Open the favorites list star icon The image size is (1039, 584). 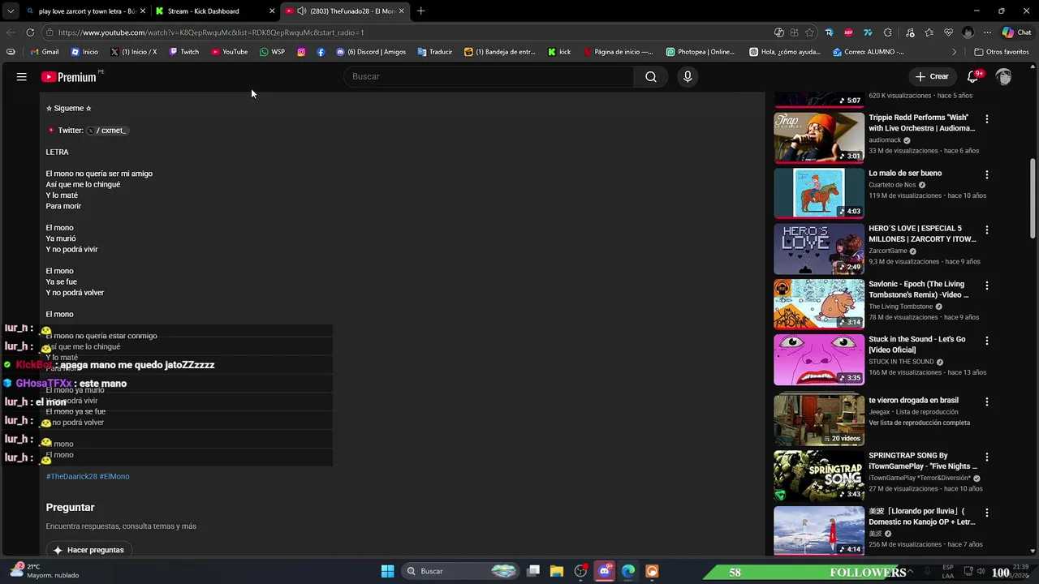click(929, 32)
